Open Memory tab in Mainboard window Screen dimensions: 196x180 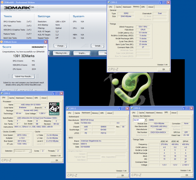[95, 113]
